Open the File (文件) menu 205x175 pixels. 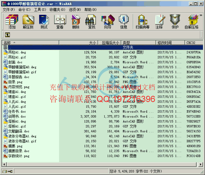tap(9, 9)
